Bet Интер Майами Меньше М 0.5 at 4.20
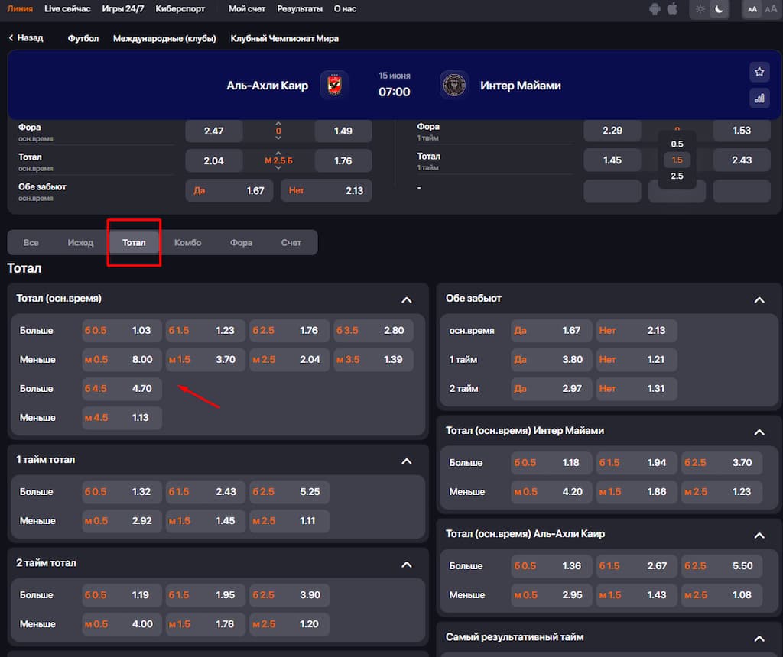Image resolution: width=783 pixels, height=657 pixels. click(x=551, y=491)
